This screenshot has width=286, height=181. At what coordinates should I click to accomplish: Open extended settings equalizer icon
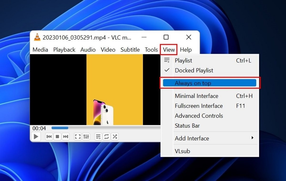pyautogui.click(x=86, y=137)
